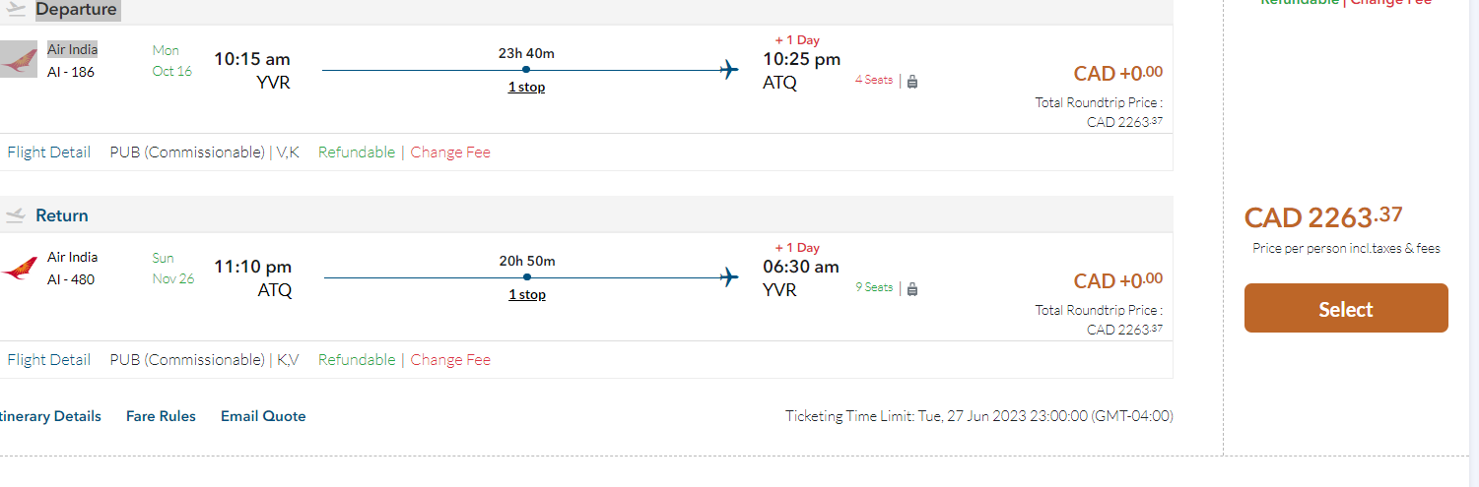
Task: Open the 1 stop details for the return flight
Action: point(526,295)
